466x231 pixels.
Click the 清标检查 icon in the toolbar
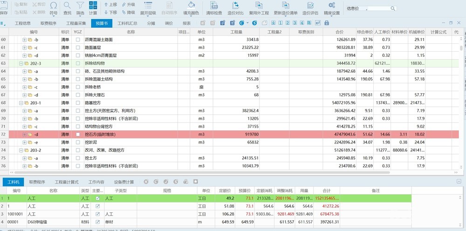pyautogui.click(x=214, y=8)
